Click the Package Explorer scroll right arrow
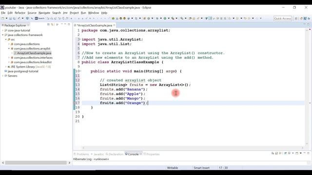 click(x=69, y=163)
